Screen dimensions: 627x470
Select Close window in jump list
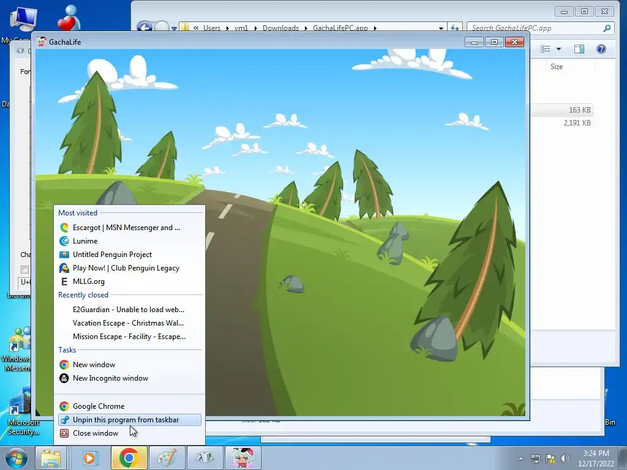tap(130, 433)
